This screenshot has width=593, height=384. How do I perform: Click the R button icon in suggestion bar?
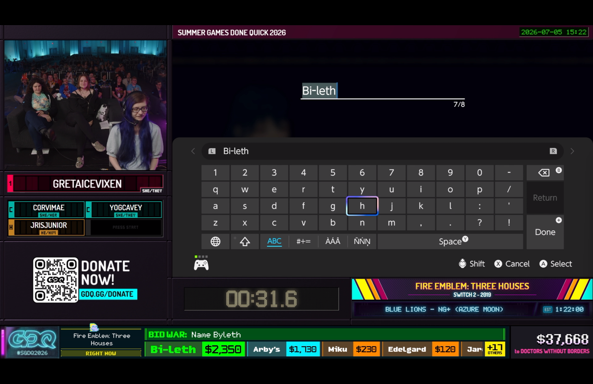(x=553, y=151)
